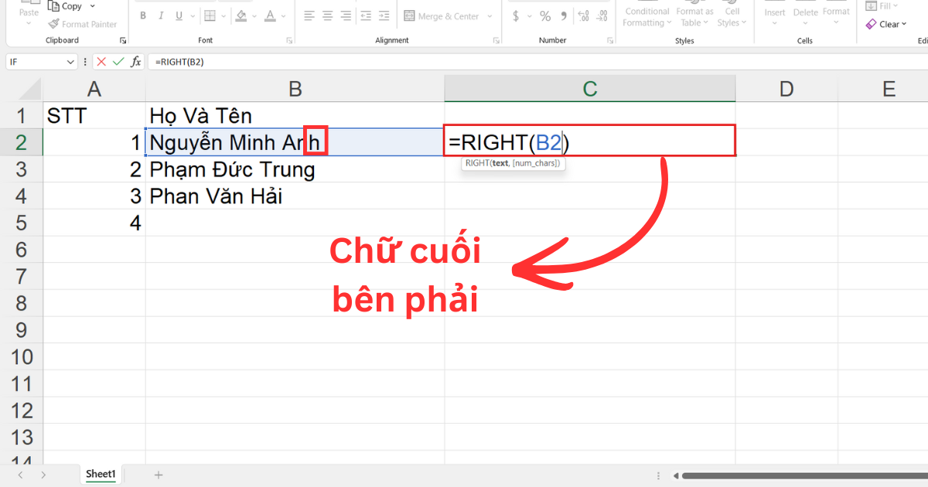Viewport: 928px width, 487px height.
Task: Open the Insert Function fx icon
Action: [135, 61]
